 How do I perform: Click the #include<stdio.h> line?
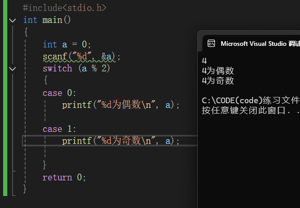[x=65, y=8]
